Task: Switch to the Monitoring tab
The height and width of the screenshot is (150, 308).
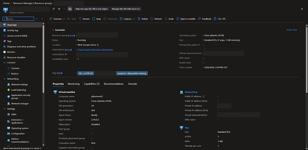Action: [74, 84]
